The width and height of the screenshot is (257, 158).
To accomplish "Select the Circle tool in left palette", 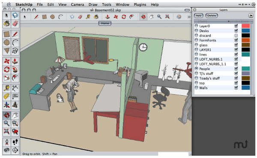I will point(7,43).
